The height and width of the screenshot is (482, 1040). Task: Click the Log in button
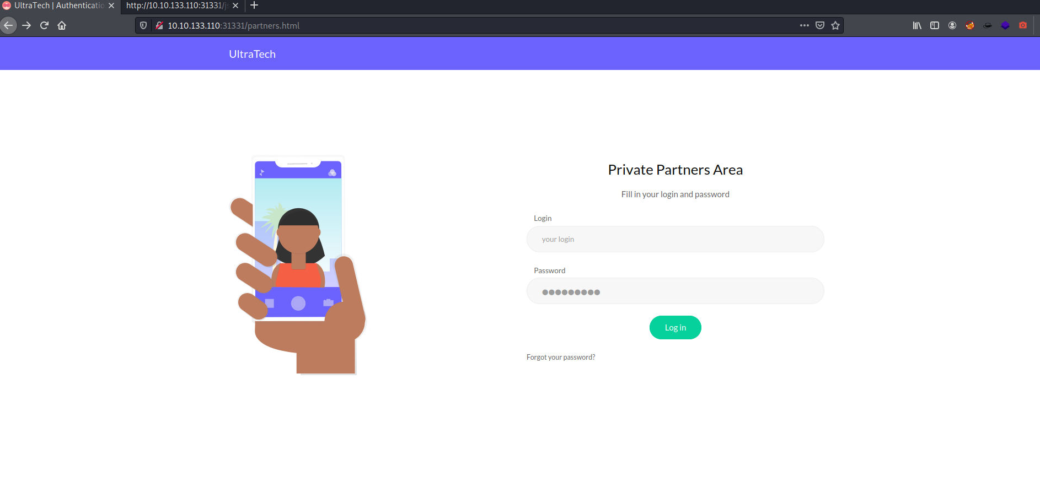tap(675, 328)
